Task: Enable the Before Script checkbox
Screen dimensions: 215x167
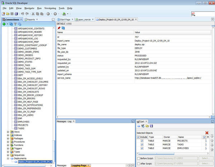Action: (x=139, y=158)
